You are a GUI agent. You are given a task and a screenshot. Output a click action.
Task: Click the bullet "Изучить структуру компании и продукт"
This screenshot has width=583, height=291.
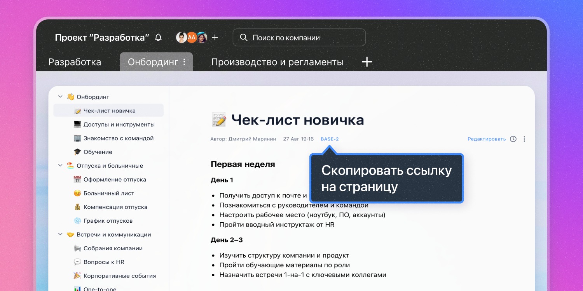coord(284,255)
